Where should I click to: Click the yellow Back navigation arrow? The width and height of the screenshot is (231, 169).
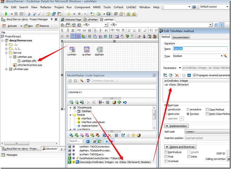pos(69,14)
